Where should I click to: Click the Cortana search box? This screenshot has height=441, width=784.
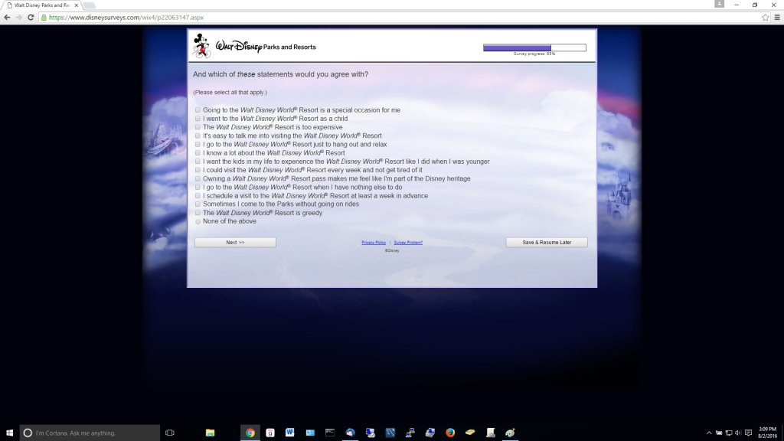point(90,433)
